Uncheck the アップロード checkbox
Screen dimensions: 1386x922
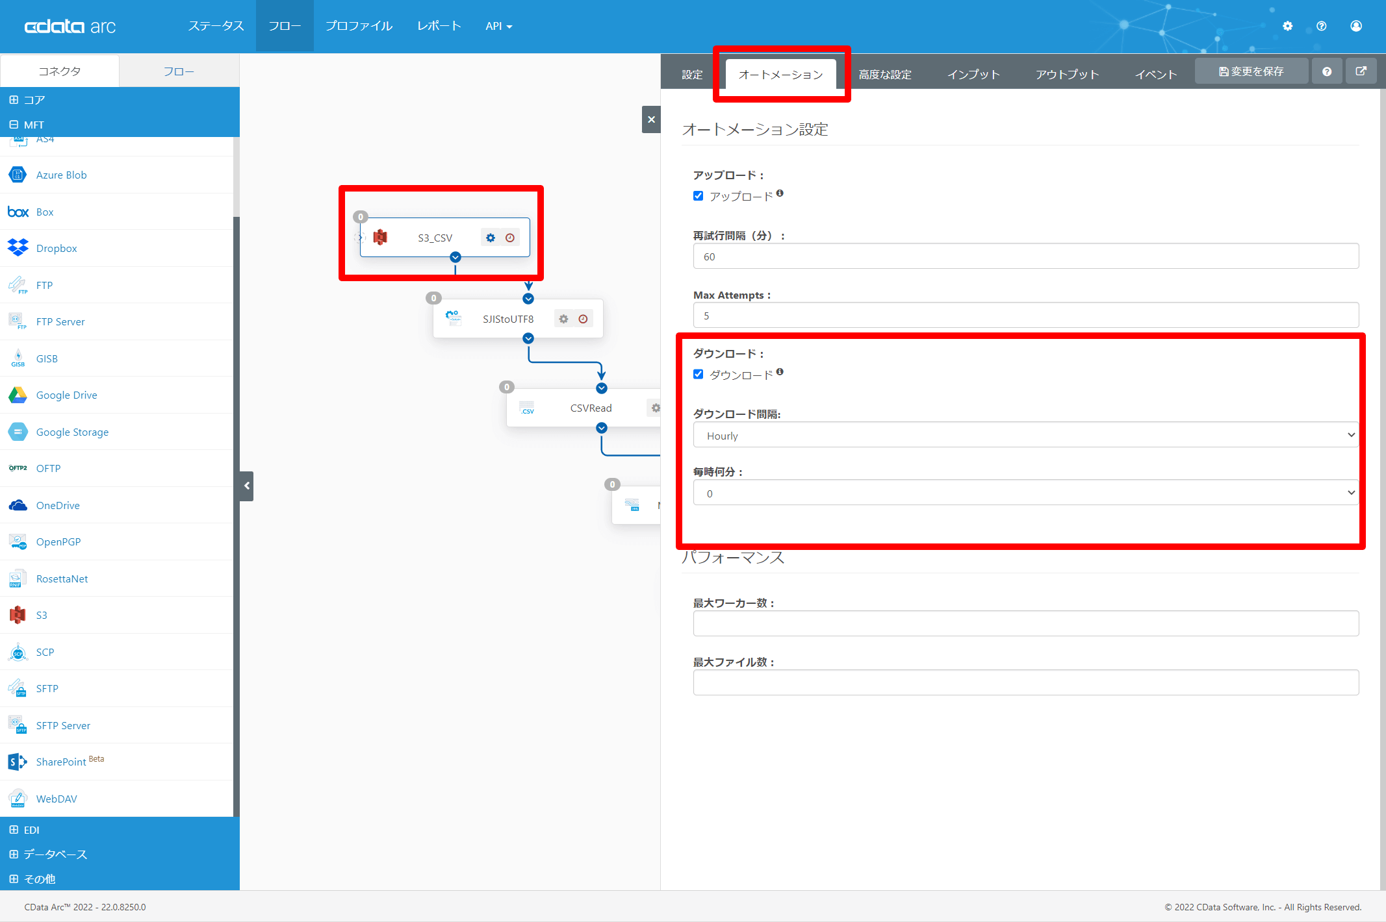tap(698, 196)
